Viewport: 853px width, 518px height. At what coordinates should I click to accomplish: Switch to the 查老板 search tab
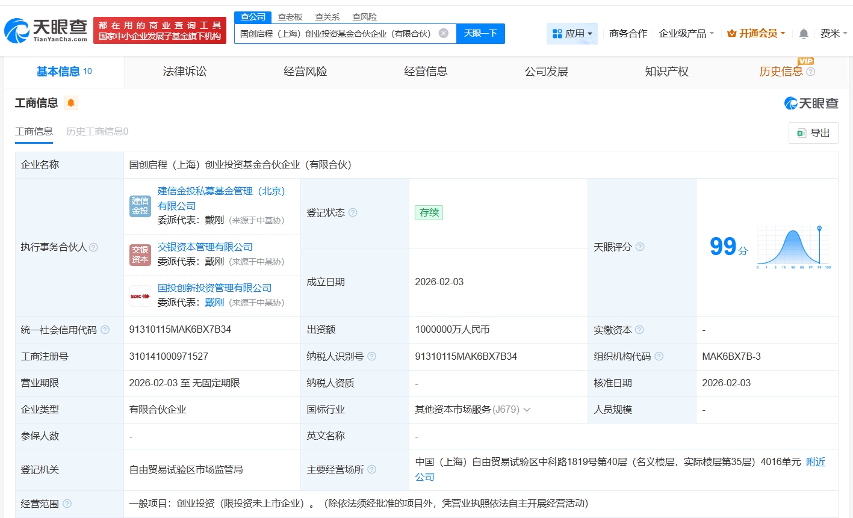290,17
